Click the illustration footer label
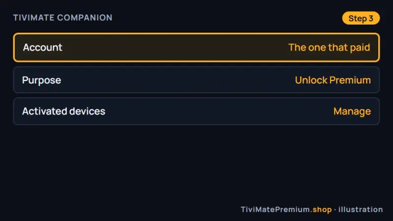This screenshot has width=393, height=221. [361, 209]
